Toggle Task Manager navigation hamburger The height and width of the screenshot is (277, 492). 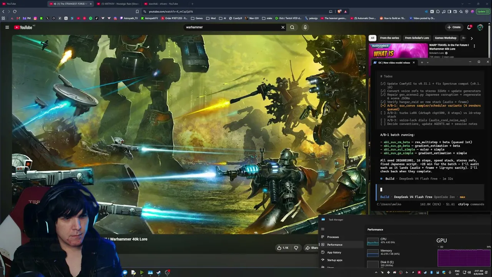click(x=322, y=229)
